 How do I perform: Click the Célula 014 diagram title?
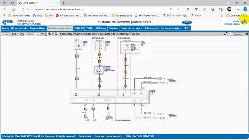click(100, 34)
